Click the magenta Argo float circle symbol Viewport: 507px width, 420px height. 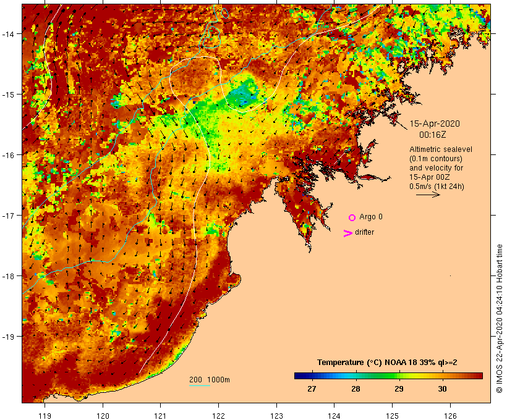[x=352, y=217]
